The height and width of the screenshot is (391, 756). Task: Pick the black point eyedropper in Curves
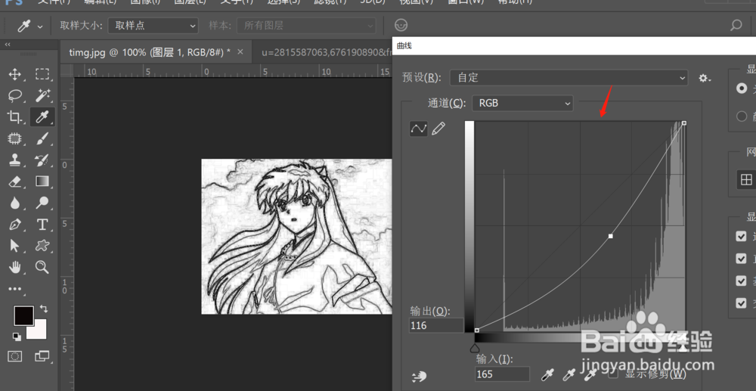click(548, 374)
